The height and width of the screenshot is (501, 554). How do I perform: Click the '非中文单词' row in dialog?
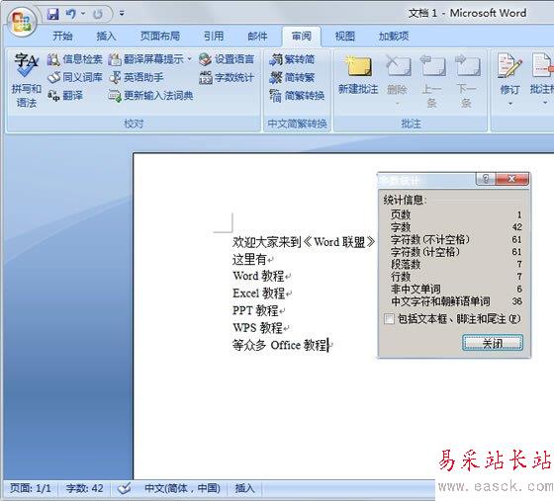point(456,289)
